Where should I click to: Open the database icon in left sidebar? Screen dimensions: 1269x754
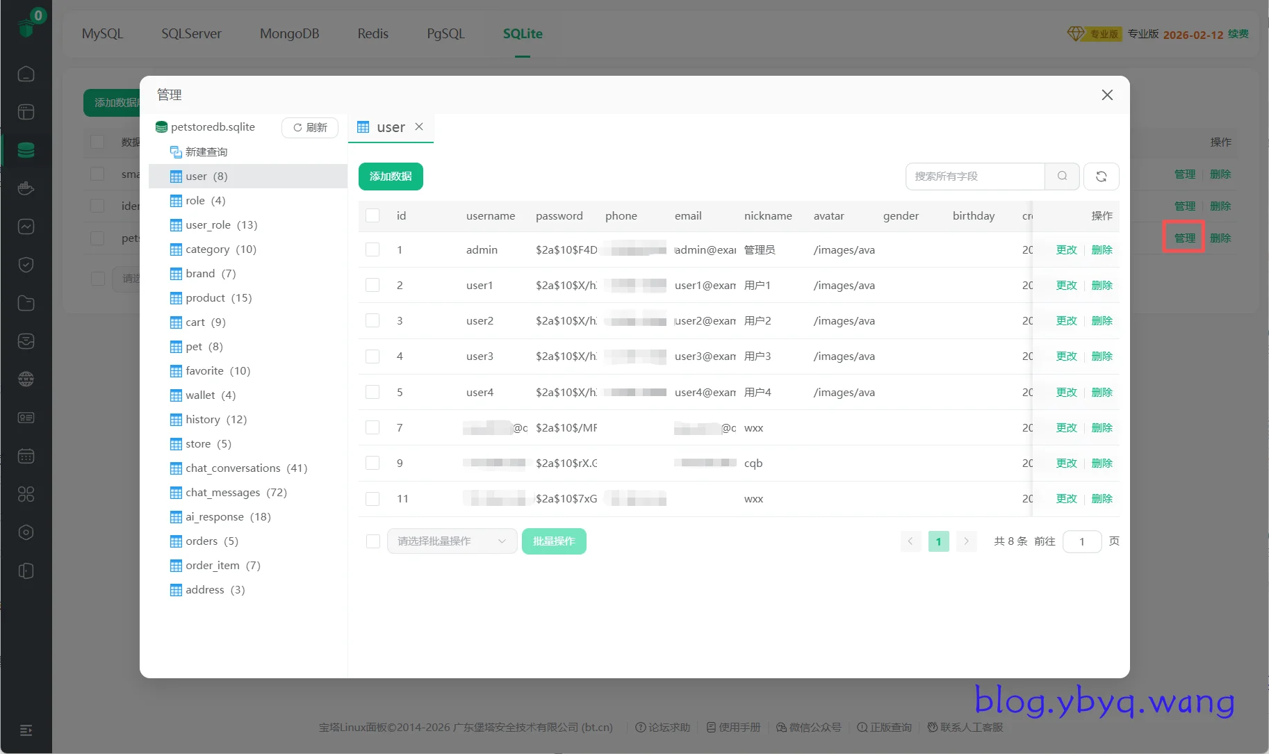(26, 150)
